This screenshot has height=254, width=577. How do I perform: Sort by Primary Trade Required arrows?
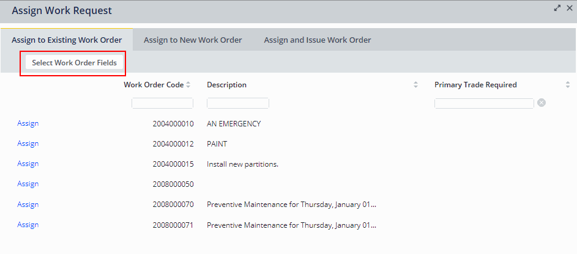pos(567,85)
